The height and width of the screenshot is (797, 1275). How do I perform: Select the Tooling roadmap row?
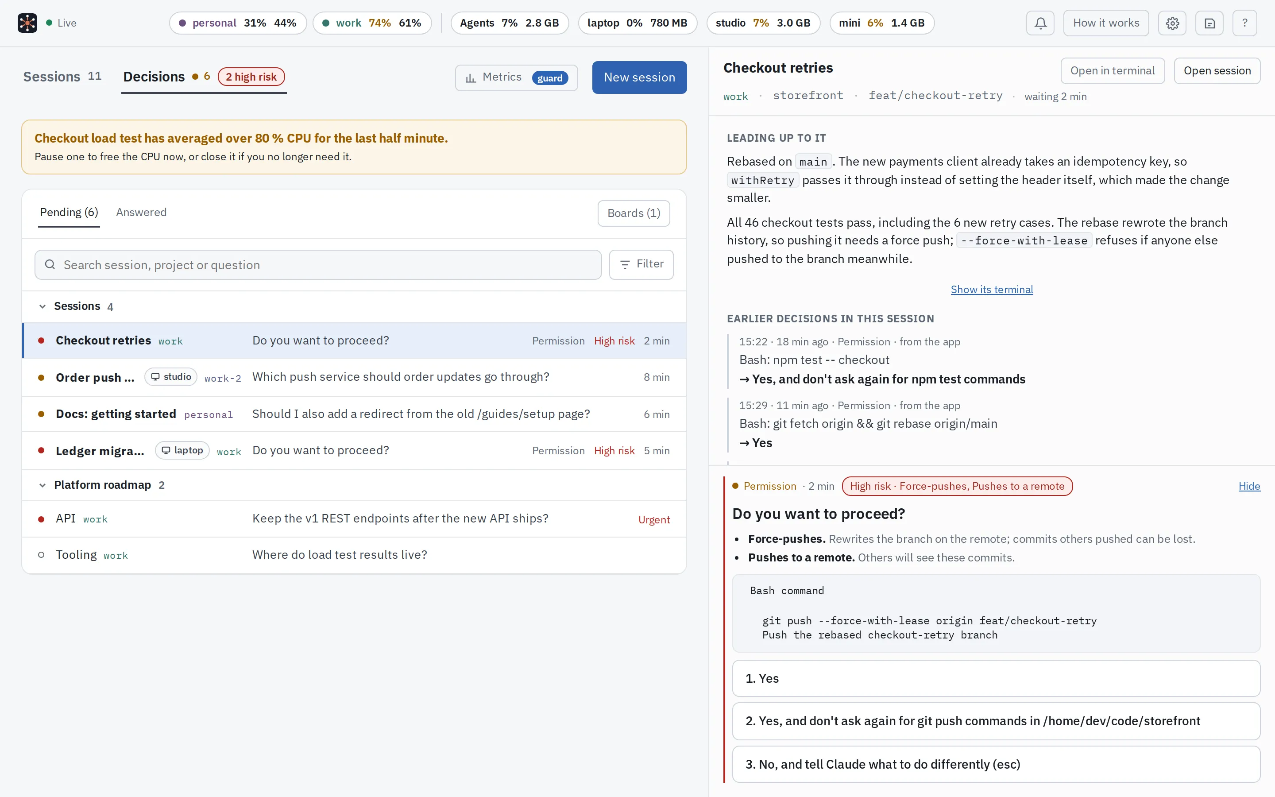pos(354,555)
